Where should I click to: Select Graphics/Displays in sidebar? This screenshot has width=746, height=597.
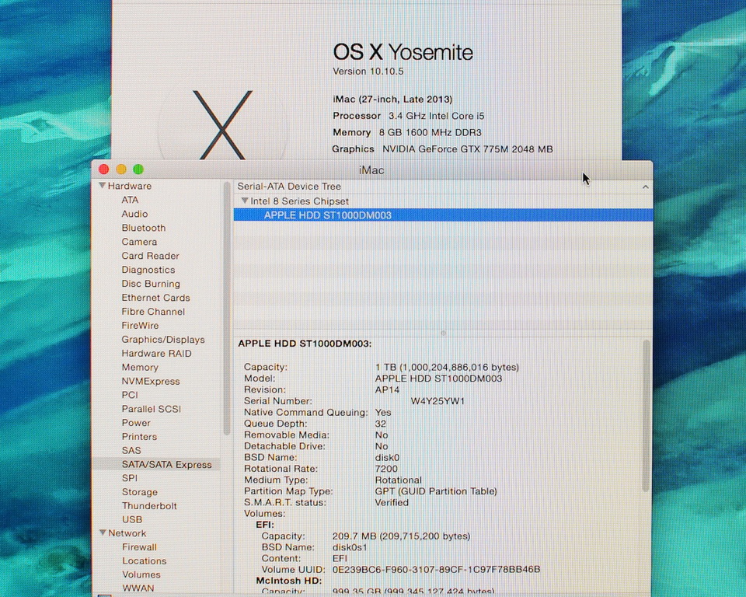tap(163, 340)
